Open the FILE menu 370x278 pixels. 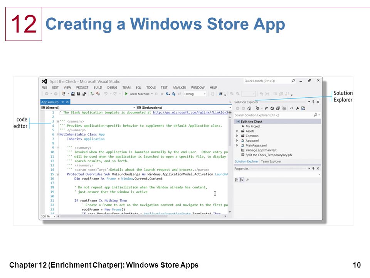pyautogui.click(x=44, y=88)
